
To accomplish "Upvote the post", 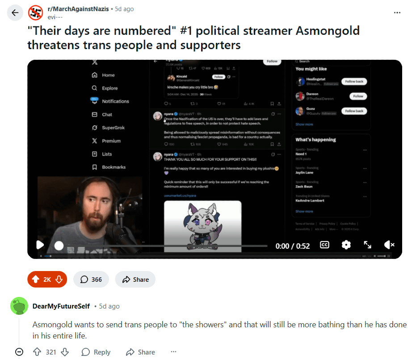I will (x=36, y=280).
